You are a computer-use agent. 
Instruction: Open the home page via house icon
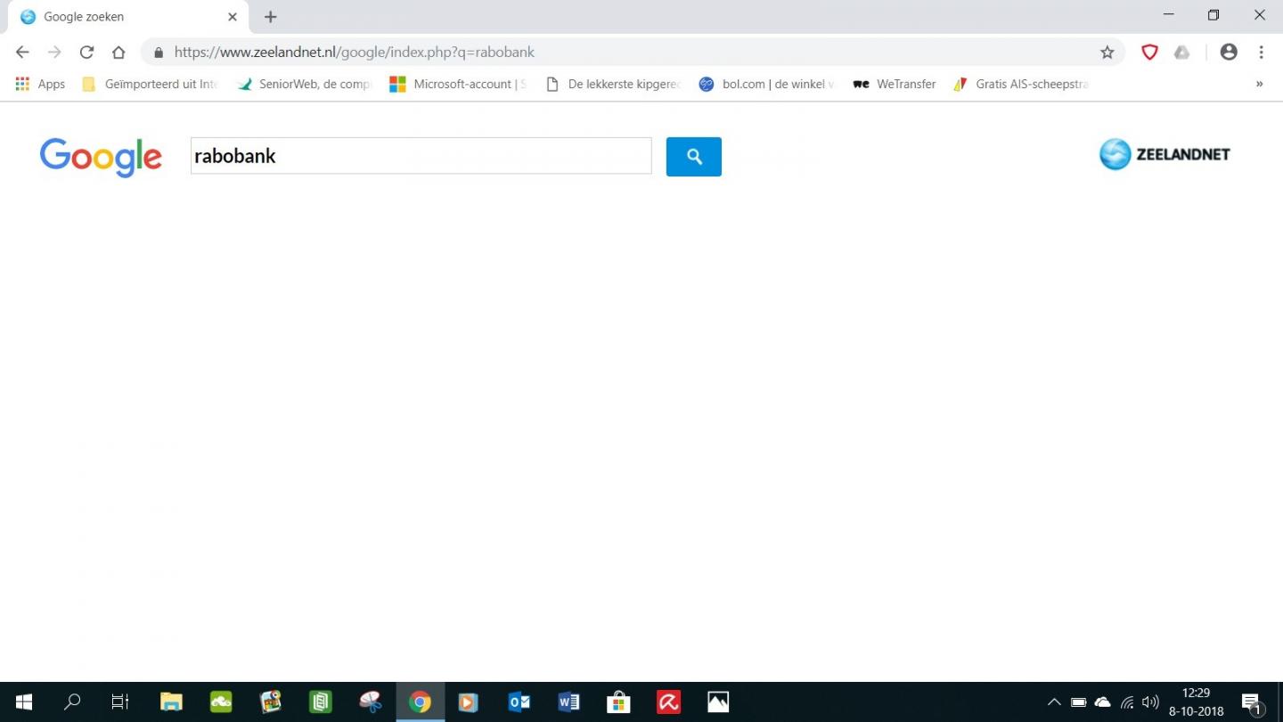pos(118,53)
